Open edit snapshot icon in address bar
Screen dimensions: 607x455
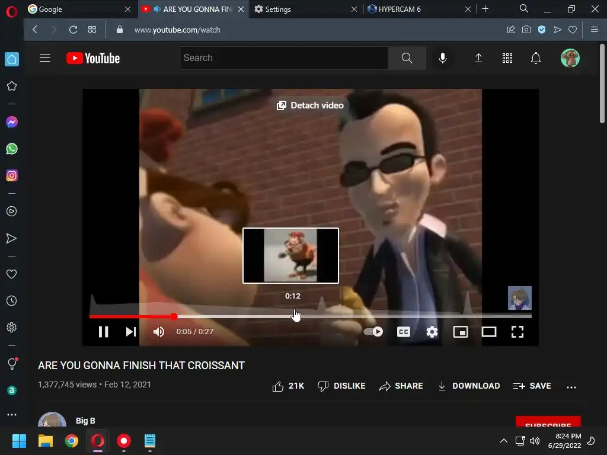click(511, 30)
